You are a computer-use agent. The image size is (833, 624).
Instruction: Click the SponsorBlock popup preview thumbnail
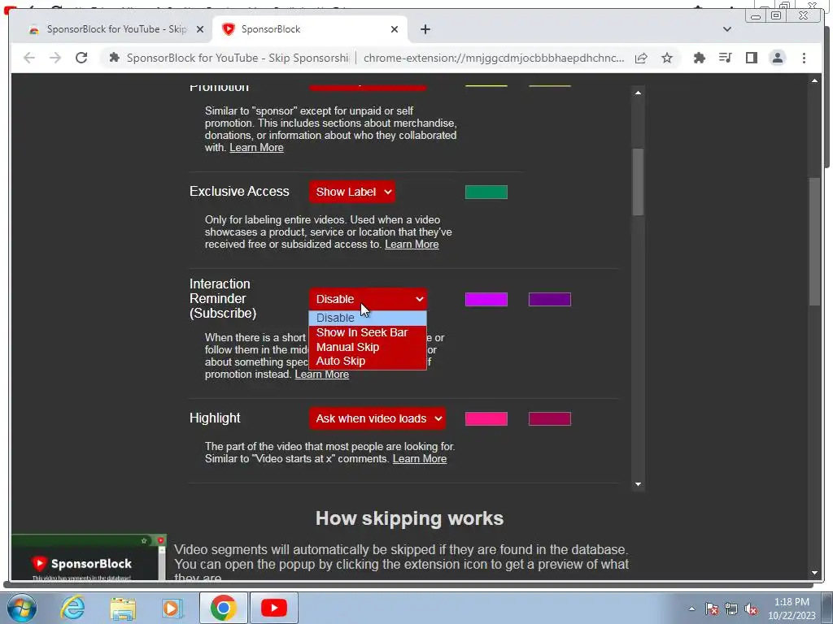pos(89,557)
